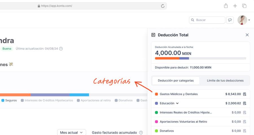Show the browser tab overview icon
The height and width of the screenshot is (135, 254).
(244, 6)
